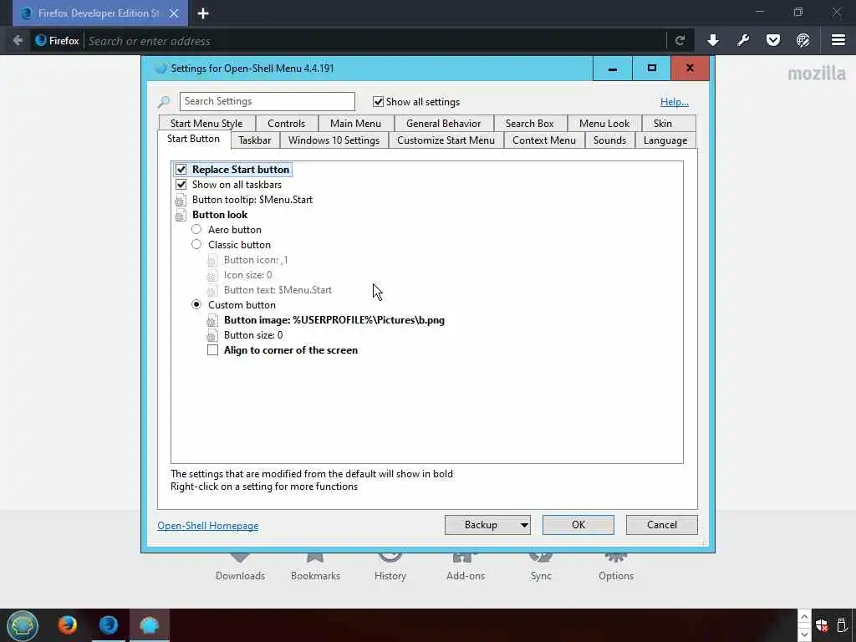Click the Cancel button
The width and height of the screenshot is (856, 642).
click(x=662, y=525)
